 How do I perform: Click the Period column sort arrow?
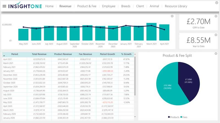pos(4,56)
